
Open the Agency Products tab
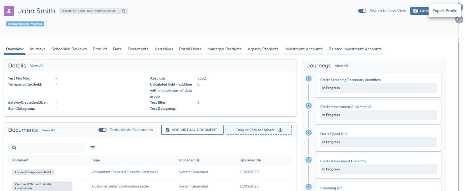pyautogui.click(x=263, y=49)
